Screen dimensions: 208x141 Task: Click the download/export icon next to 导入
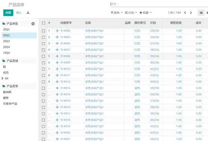28,13
